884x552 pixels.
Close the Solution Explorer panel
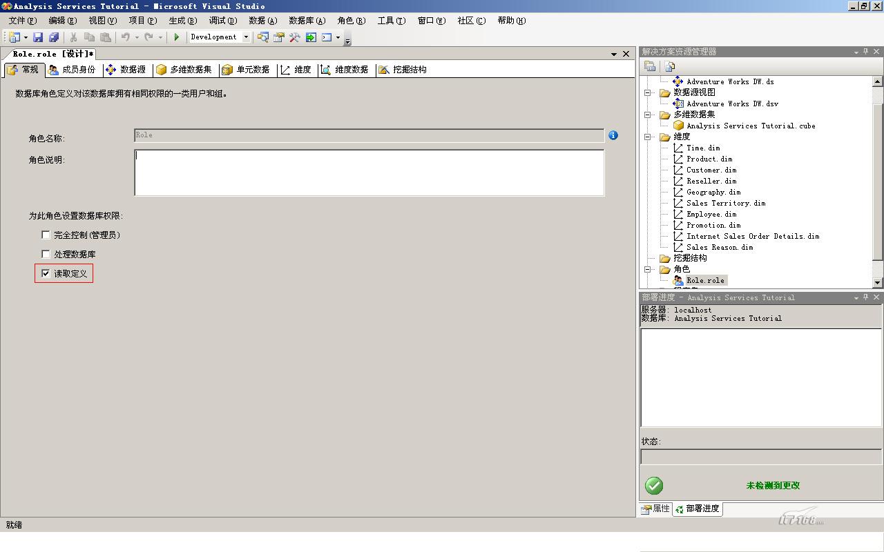pyautogui.click(x=877, y=52)
